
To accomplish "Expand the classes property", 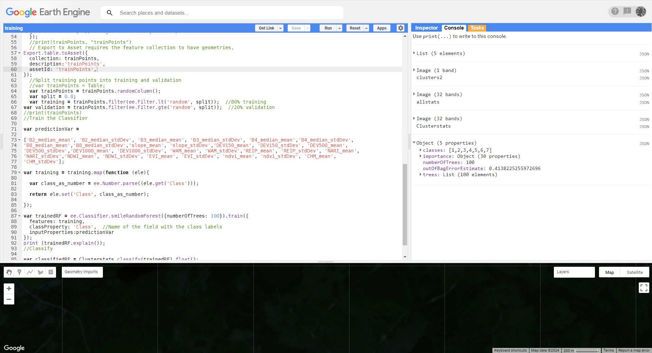I will [420, 150].
